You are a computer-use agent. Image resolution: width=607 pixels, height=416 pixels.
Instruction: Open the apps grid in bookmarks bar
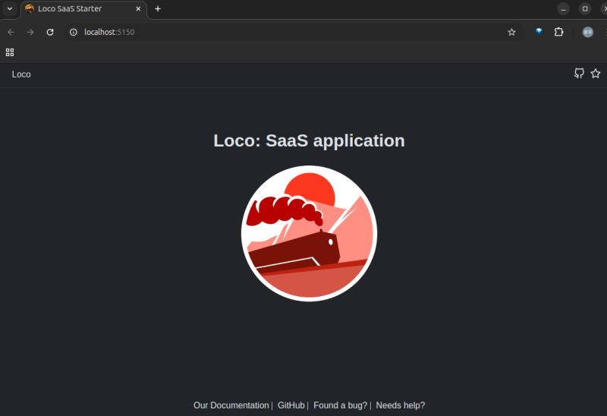(x=10, y=52)
